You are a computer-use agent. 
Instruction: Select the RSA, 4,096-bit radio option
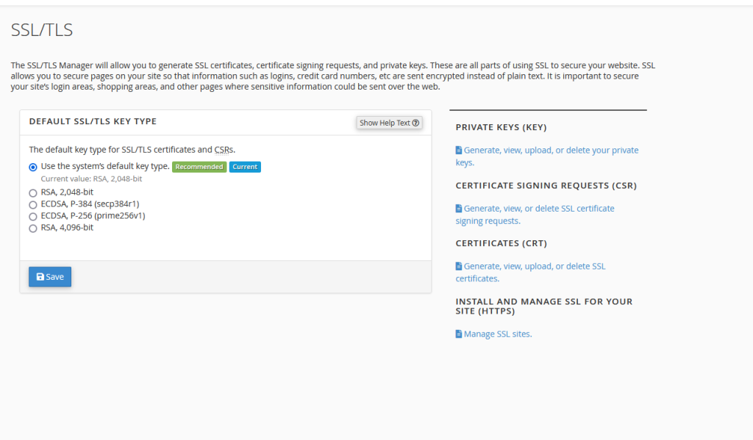pyautogui.click(x=32, y=228)
